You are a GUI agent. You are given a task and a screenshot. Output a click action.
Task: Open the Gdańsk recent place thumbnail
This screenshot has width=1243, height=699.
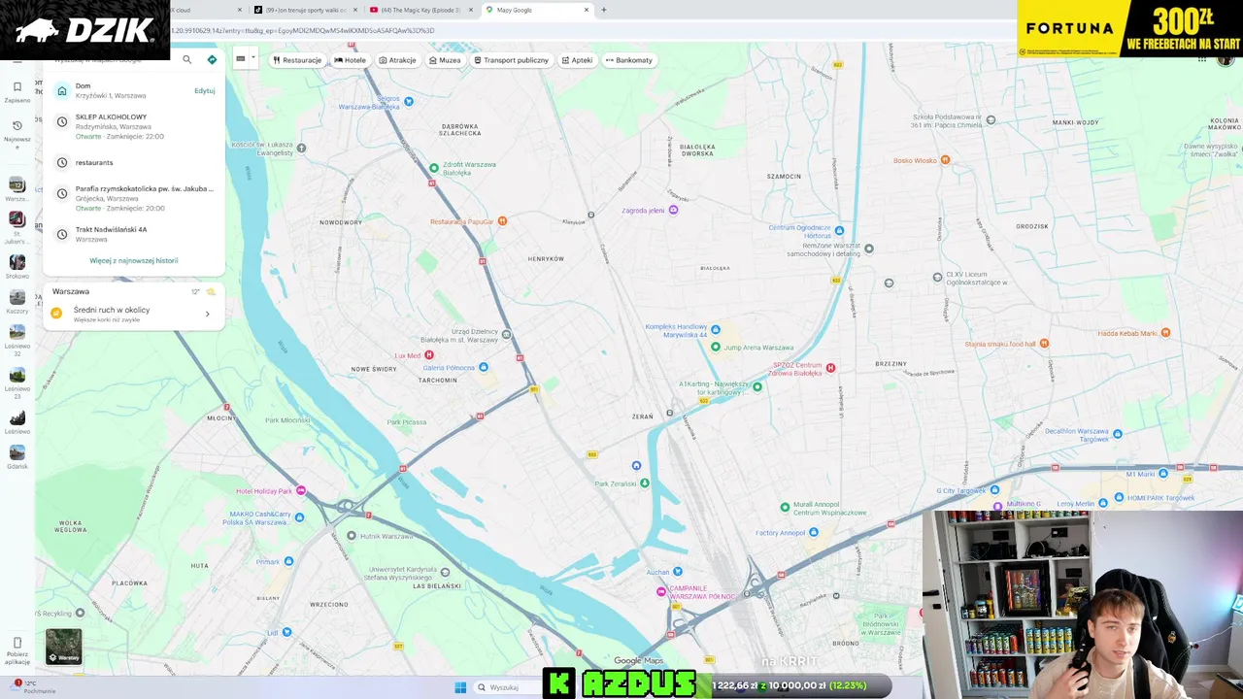(17, 452)
